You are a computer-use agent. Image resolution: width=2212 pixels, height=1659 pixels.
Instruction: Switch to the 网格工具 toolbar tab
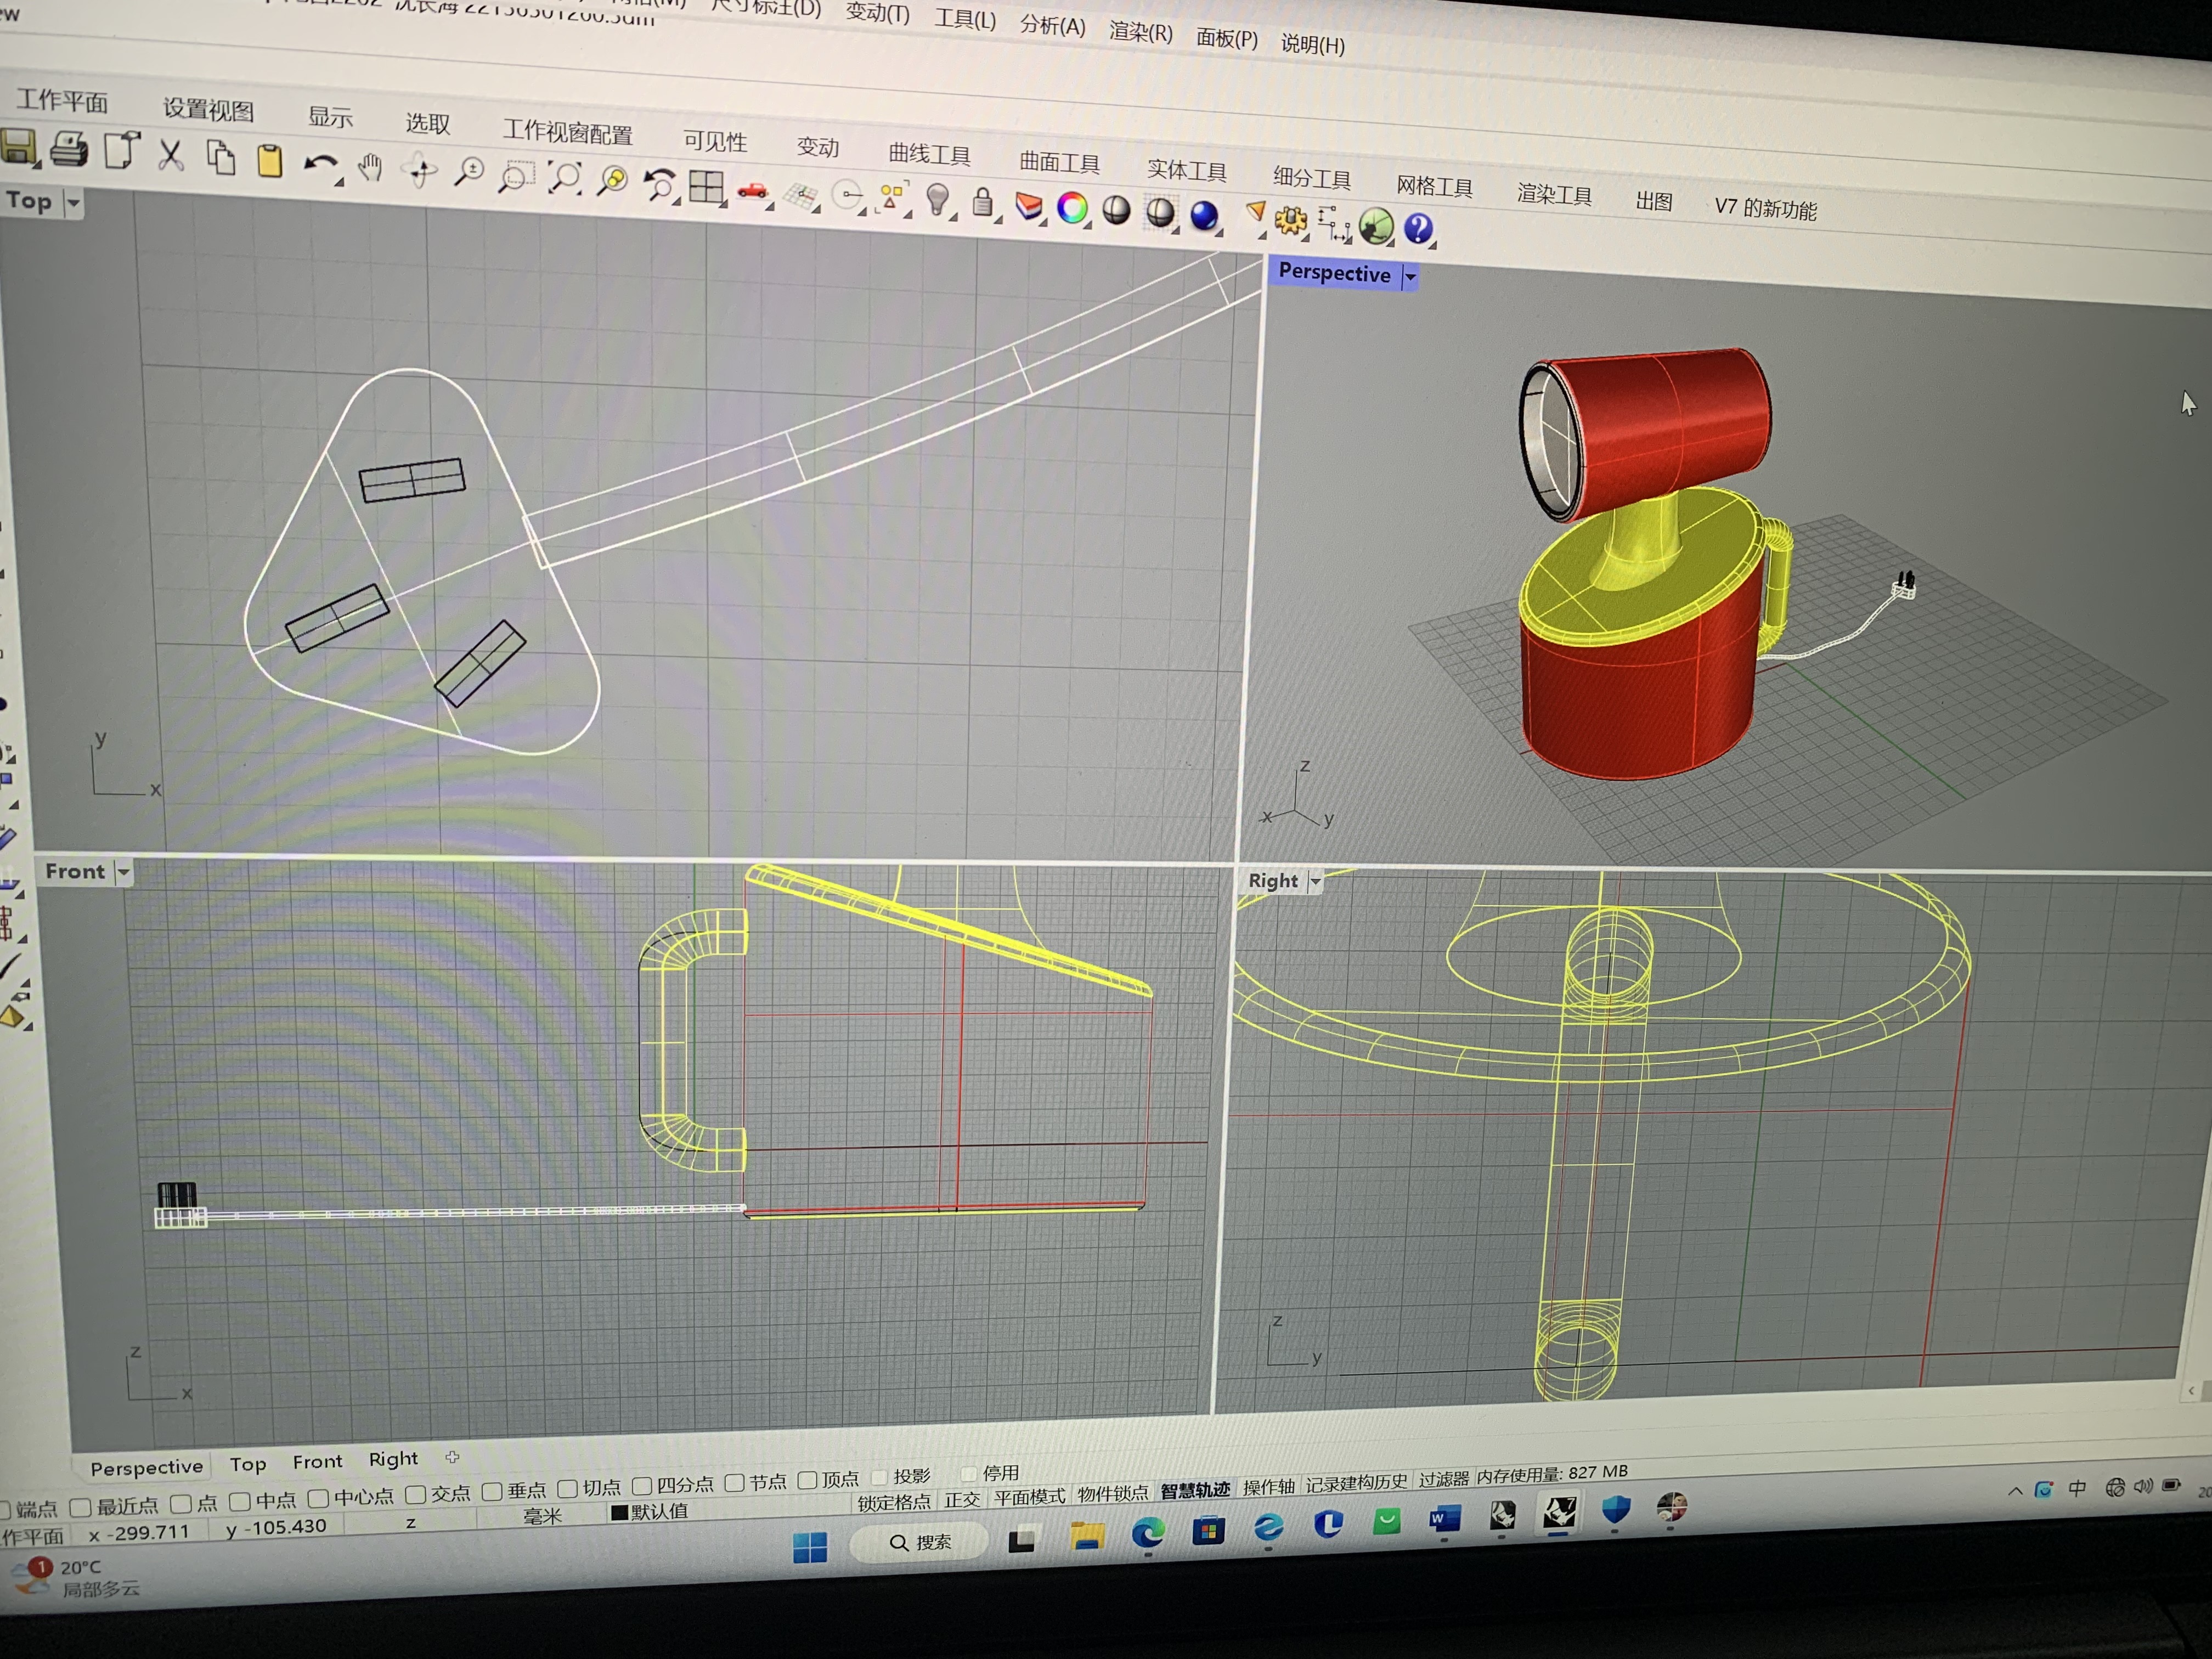(x=1434, y=186)
